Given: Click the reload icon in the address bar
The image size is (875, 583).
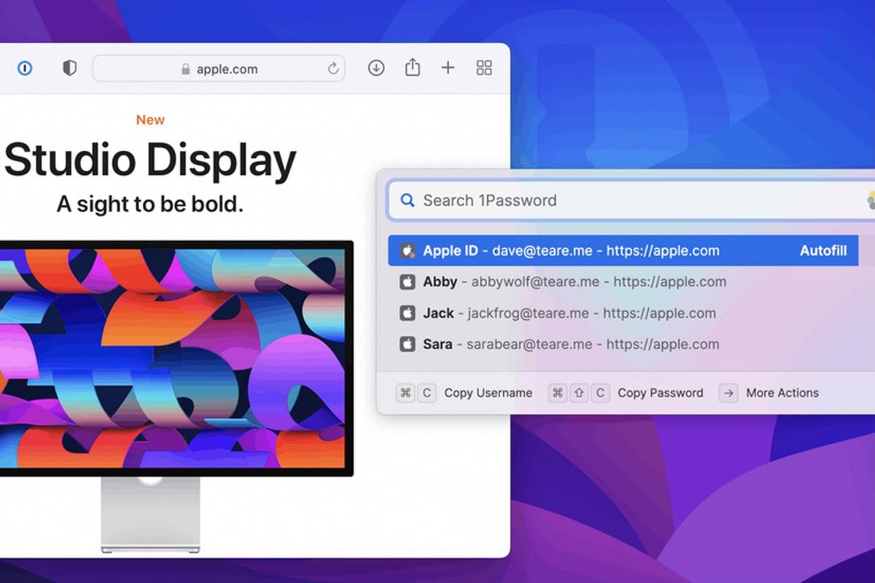Looking at the screenshot, I should 334,69.
